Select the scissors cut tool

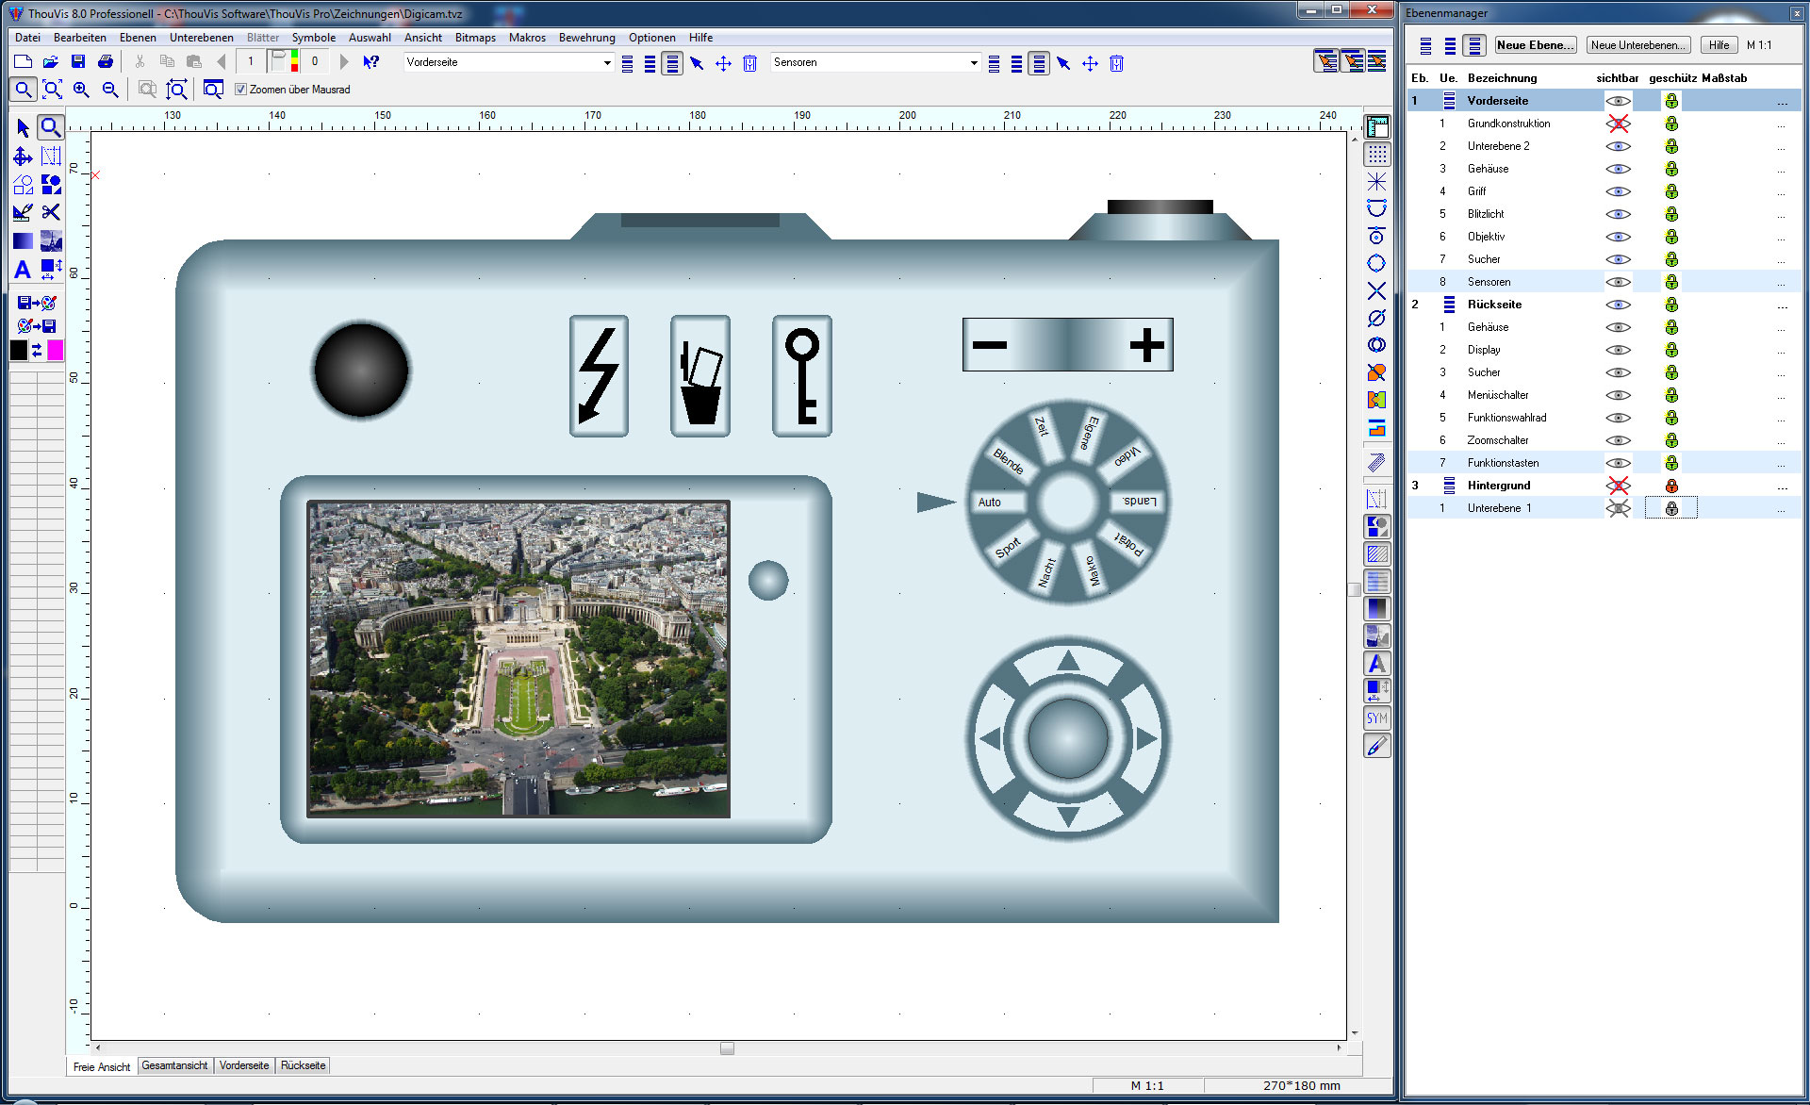click(x=51, y=212)
